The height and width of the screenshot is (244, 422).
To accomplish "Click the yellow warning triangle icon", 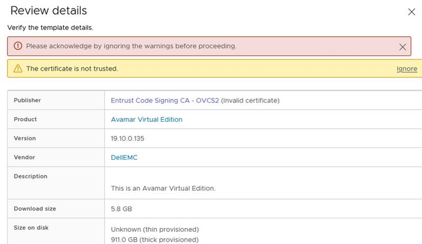I will click(18, 69).
